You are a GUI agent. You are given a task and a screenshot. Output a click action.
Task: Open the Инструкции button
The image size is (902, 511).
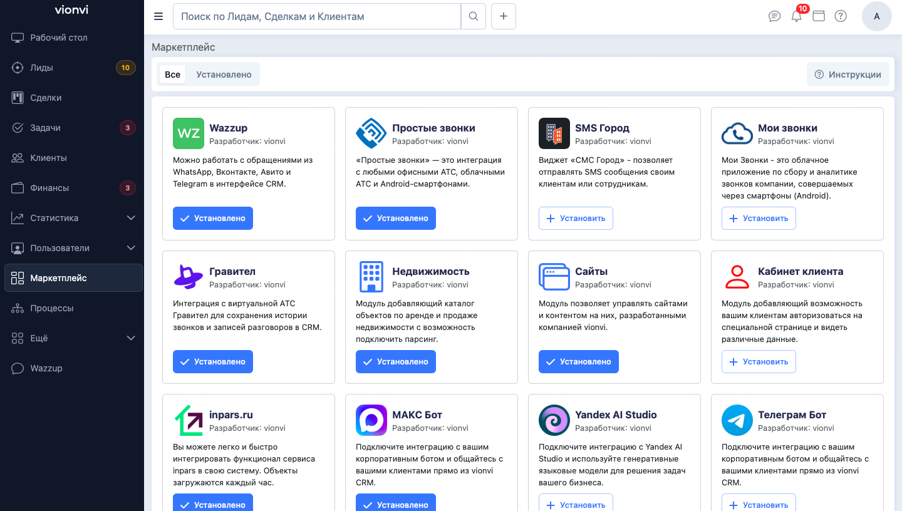click(x=848, y=75)
